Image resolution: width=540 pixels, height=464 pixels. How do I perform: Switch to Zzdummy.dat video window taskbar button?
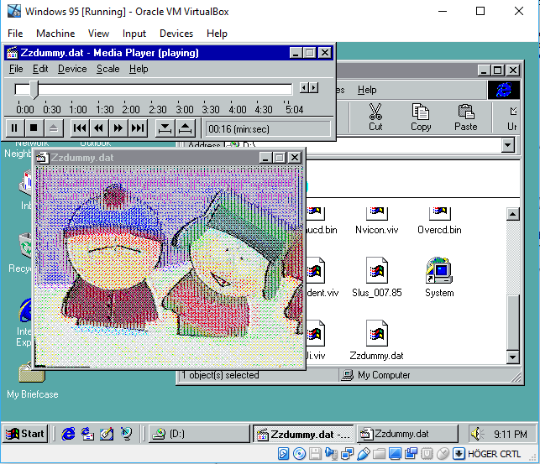tap(407, 434)
